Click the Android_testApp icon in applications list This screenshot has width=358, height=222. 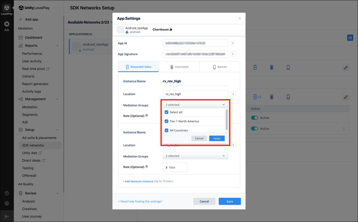[x=76, y=47]
